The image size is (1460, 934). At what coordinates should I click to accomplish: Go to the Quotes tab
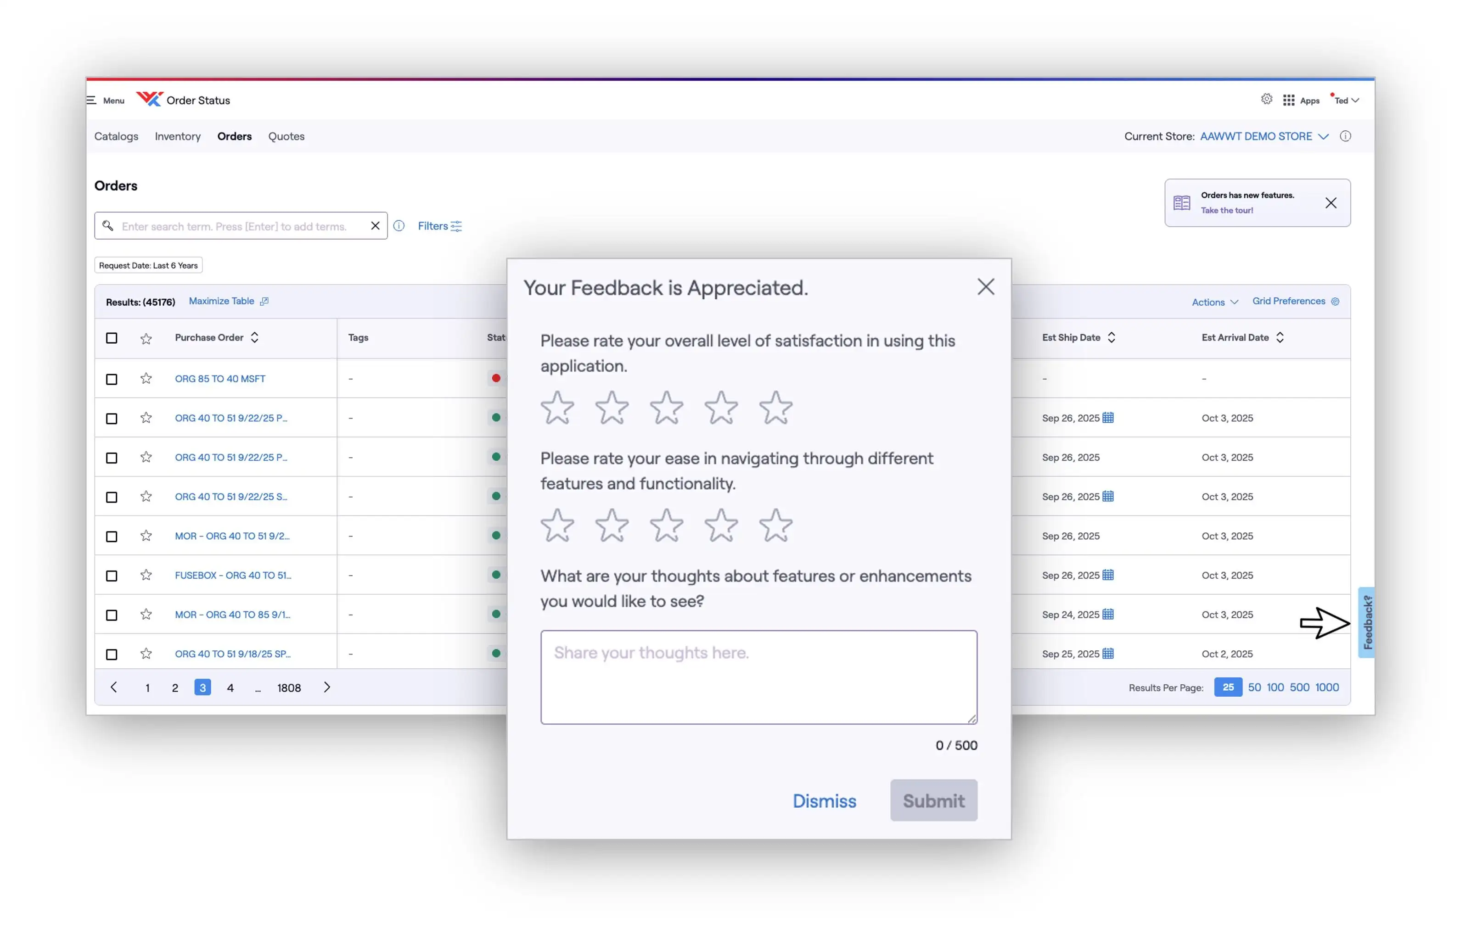click(x=286, y=136)
